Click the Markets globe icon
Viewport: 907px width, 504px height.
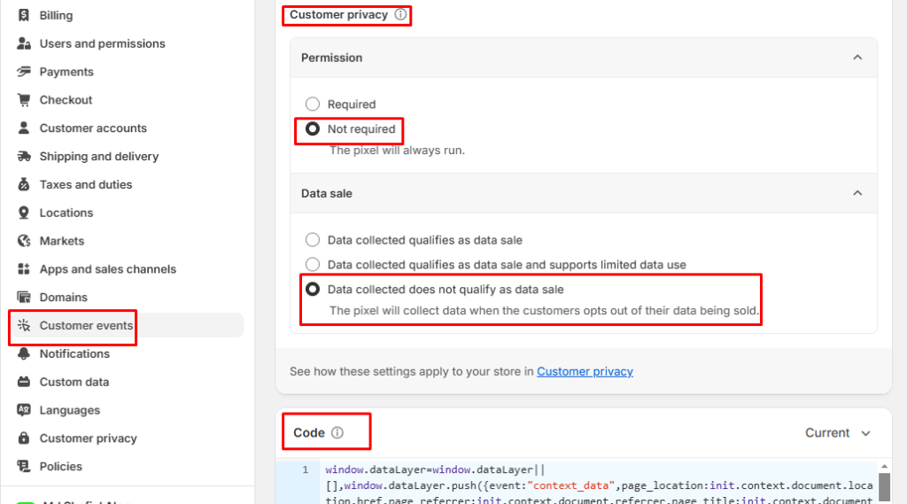click(24, 241)
